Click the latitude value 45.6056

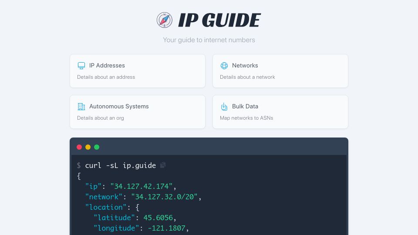click(158, 218)
